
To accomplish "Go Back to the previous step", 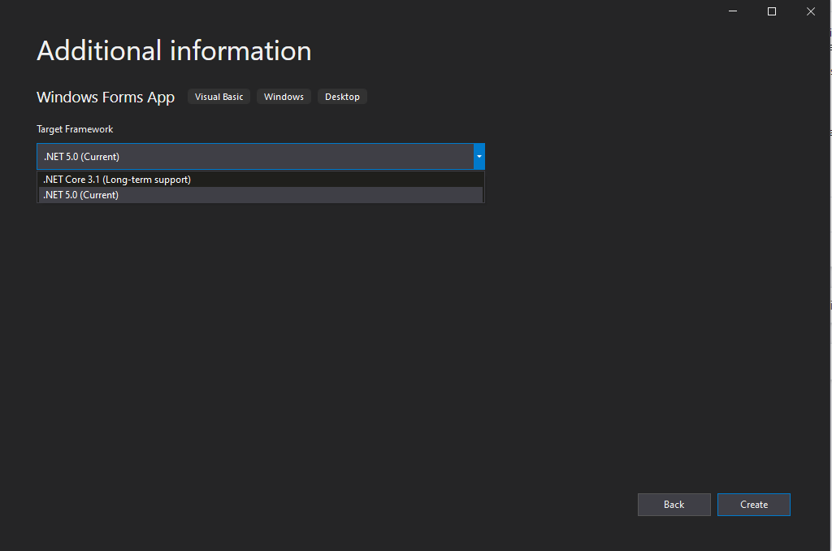I will tap(674, 505).
